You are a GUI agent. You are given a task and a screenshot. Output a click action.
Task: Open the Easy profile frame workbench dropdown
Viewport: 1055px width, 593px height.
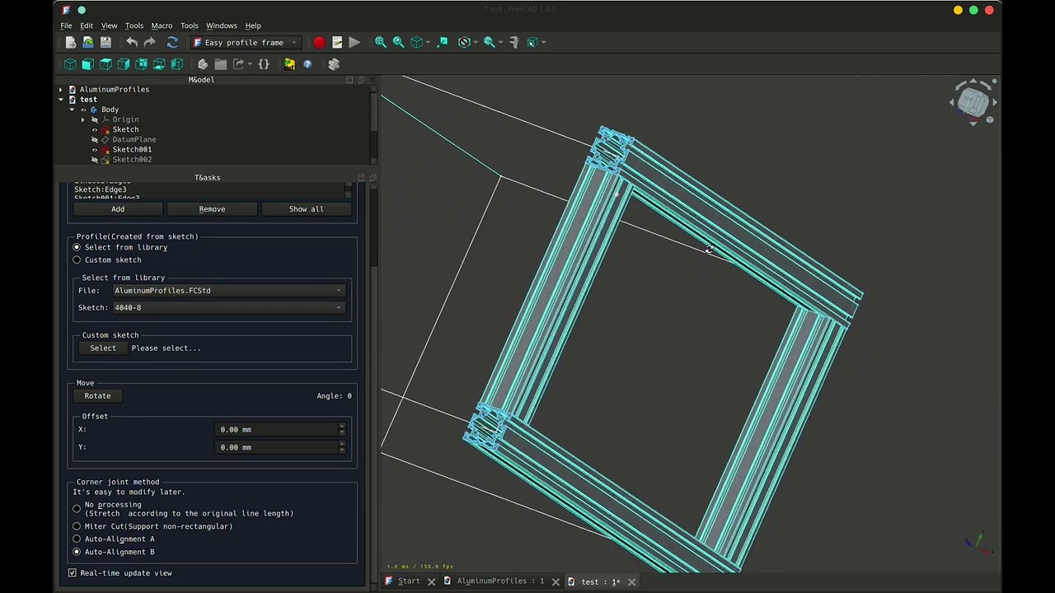(246, 42)
